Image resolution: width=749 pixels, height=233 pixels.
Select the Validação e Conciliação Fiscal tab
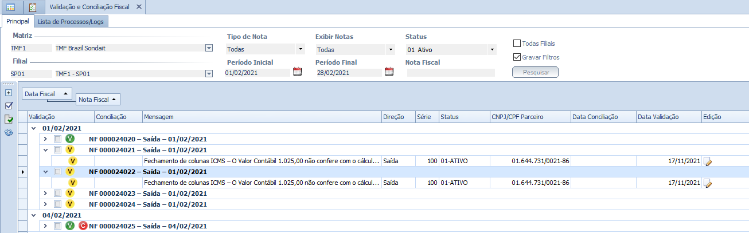(94, 7)
